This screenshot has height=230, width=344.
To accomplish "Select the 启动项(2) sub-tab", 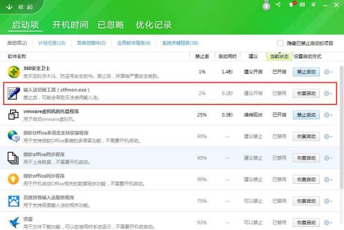I will pyautogui.click(x=17, y=43).
